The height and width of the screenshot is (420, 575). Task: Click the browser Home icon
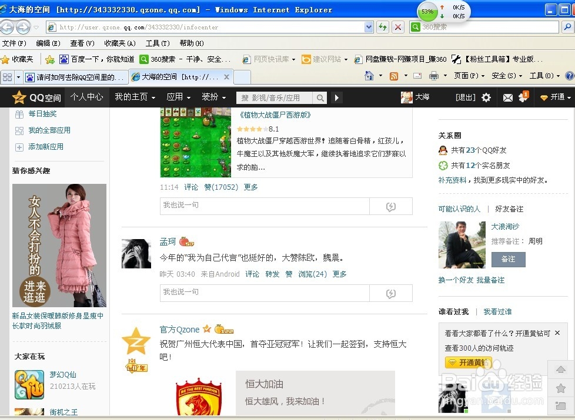point(369,76)
